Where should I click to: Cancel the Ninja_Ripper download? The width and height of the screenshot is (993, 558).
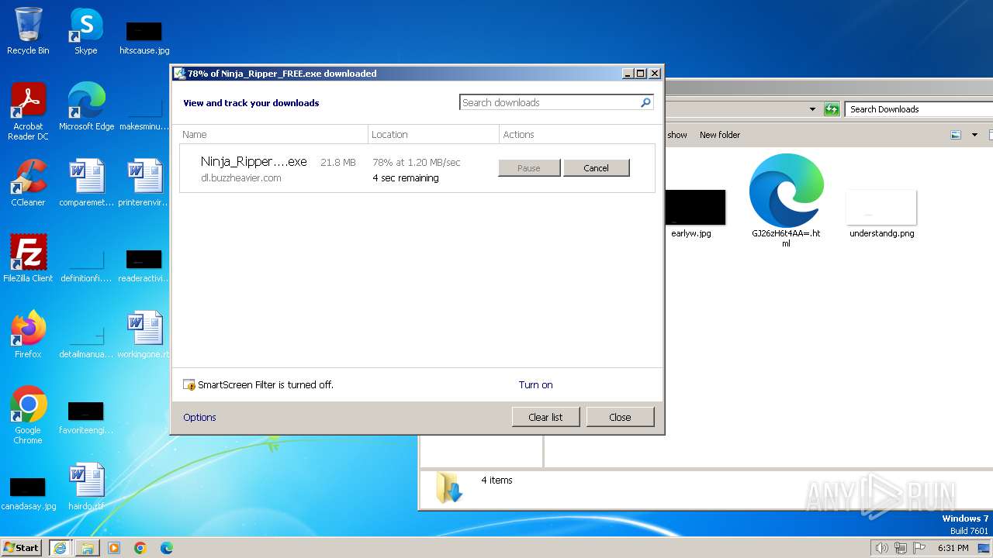pyautogui.click(x=596, y=168)
